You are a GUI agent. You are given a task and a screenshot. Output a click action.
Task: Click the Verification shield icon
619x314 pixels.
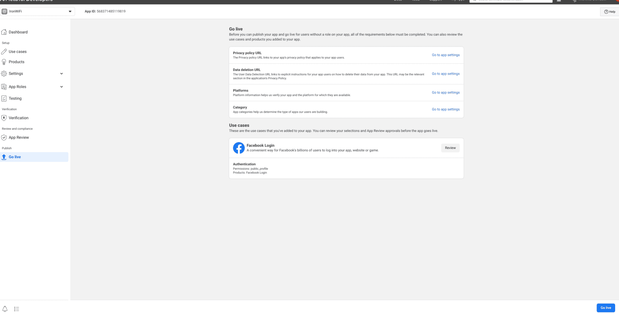[x=4, y=118]
